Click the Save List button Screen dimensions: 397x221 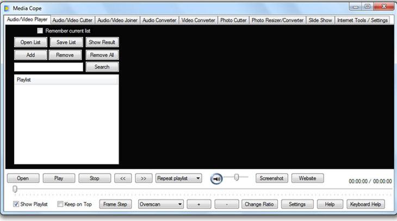66,42
